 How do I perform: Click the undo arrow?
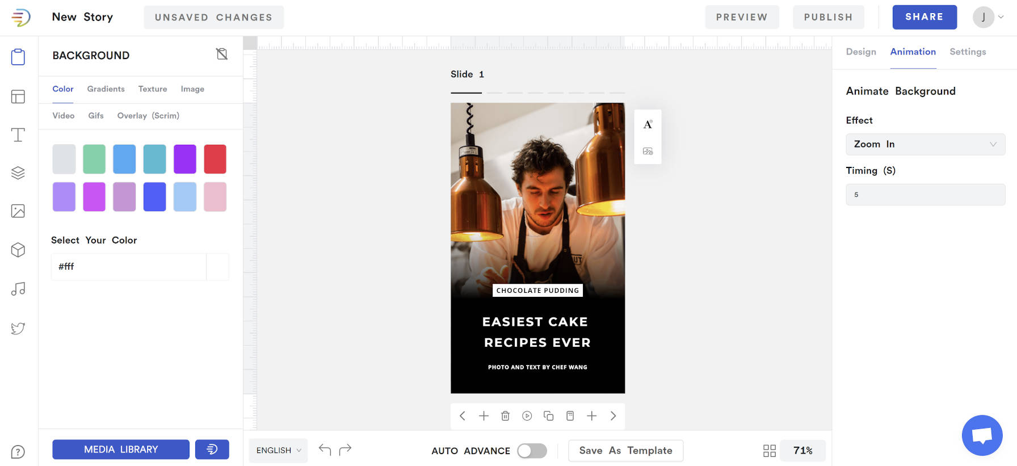point(325,450)
